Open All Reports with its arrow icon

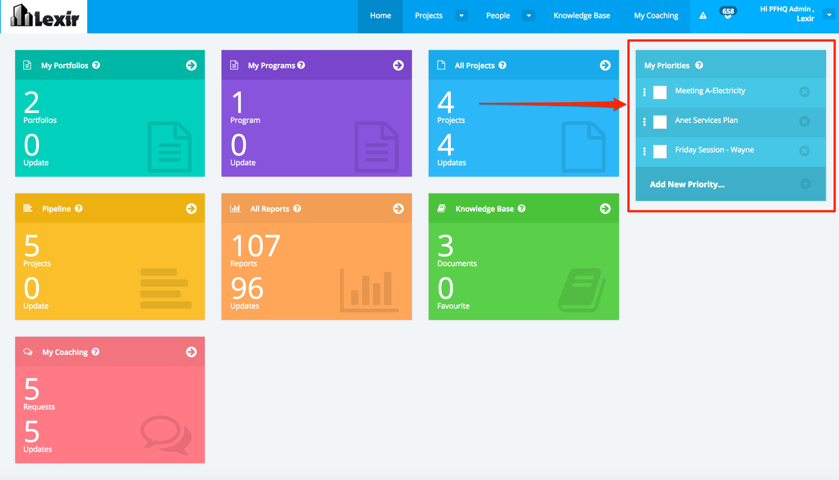(x=398, y=209)
